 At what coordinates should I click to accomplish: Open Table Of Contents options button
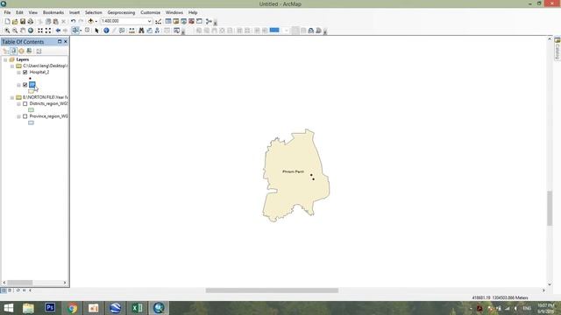(x=39, y=51)
